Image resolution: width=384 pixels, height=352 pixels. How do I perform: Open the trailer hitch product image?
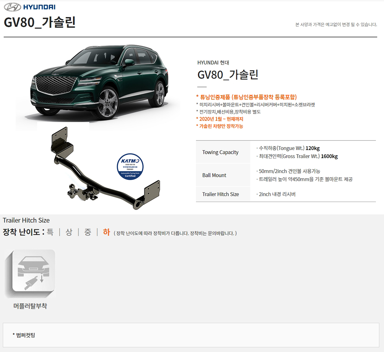pos(106,168)
